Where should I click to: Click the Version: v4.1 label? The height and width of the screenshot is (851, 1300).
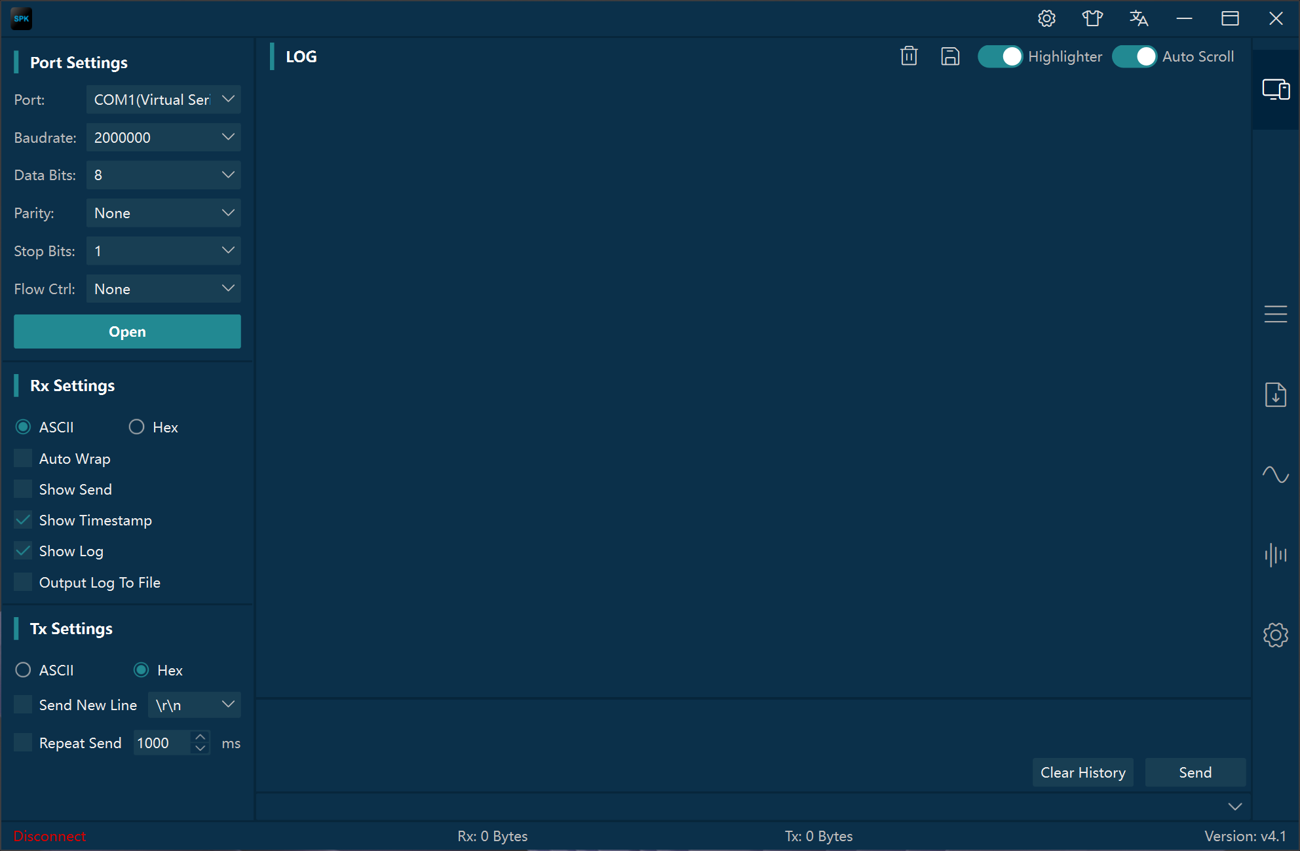[1245, 837]
